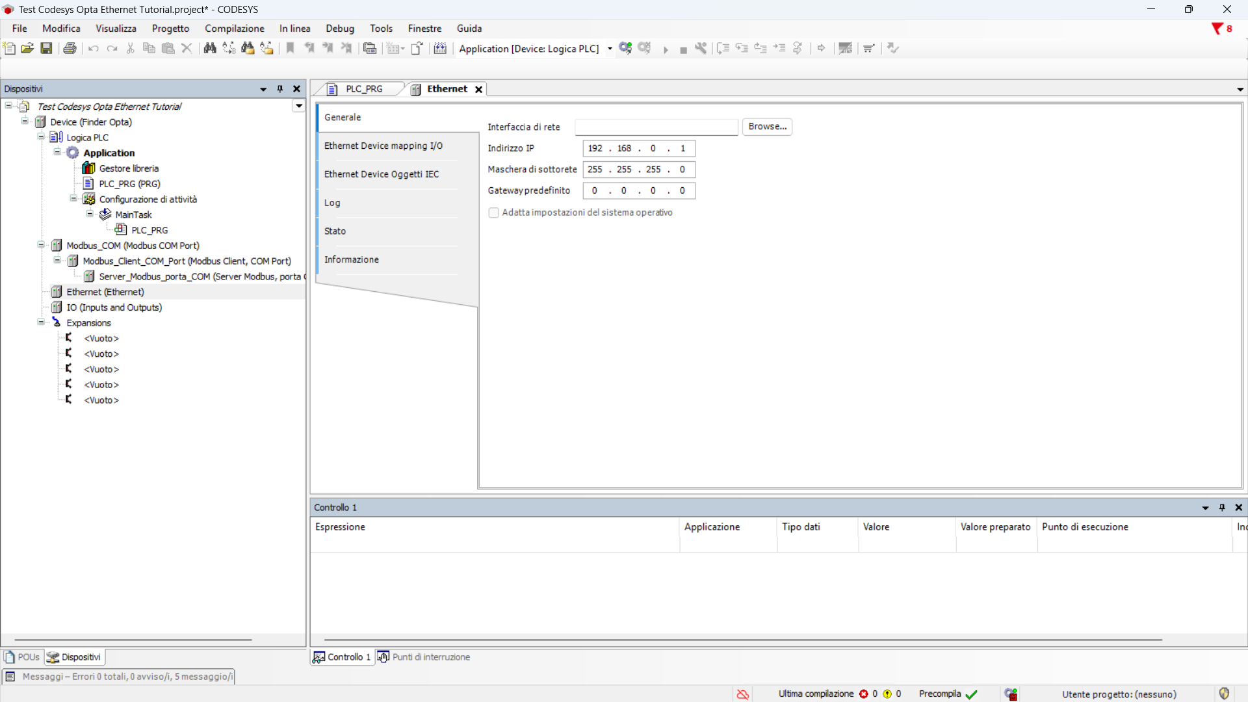Collapse the Expansions tree node

[x=41, y=322]
